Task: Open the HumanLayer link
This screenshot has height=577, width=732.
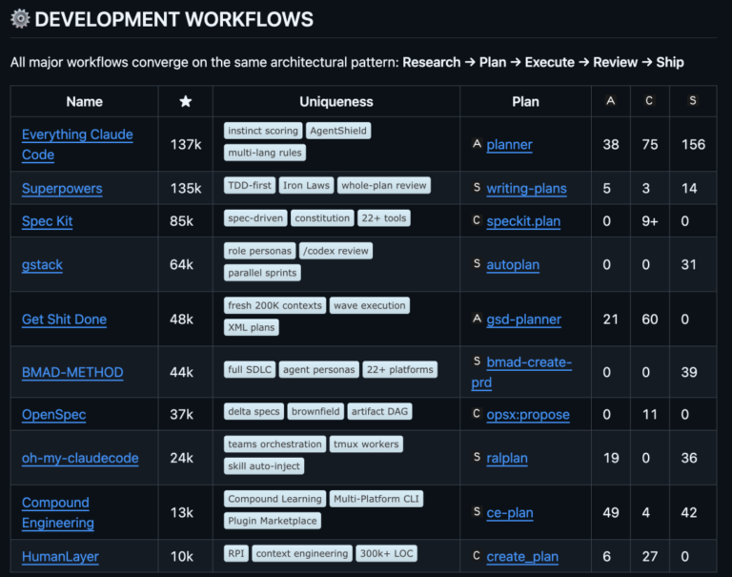Action: click(x=60, y=556)
